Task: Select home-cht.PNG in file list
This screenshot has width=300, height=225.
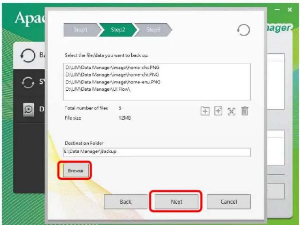Action: (x=112, y=75)
